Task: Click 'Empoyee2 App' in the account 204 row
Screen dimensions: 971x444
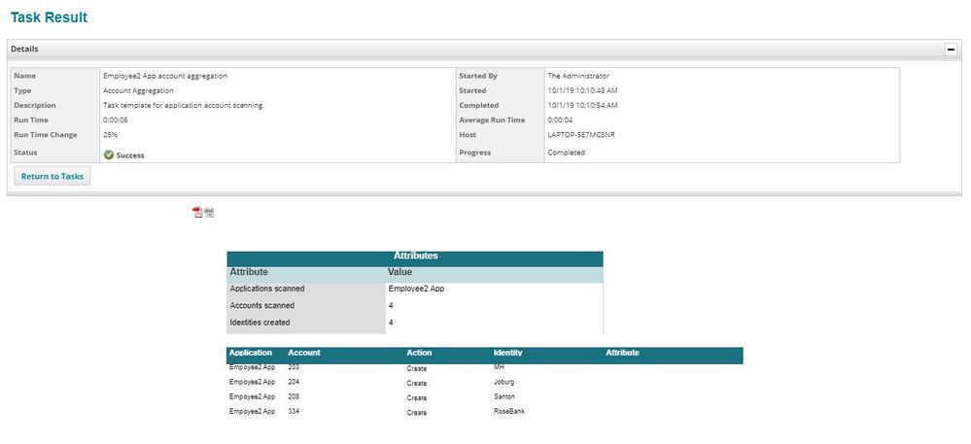Action: coord(252,382)
